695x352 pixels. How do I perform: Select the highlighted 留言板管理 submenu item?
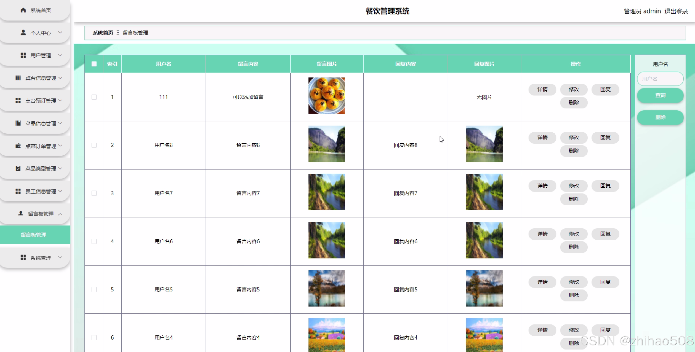tap(35, 235)
